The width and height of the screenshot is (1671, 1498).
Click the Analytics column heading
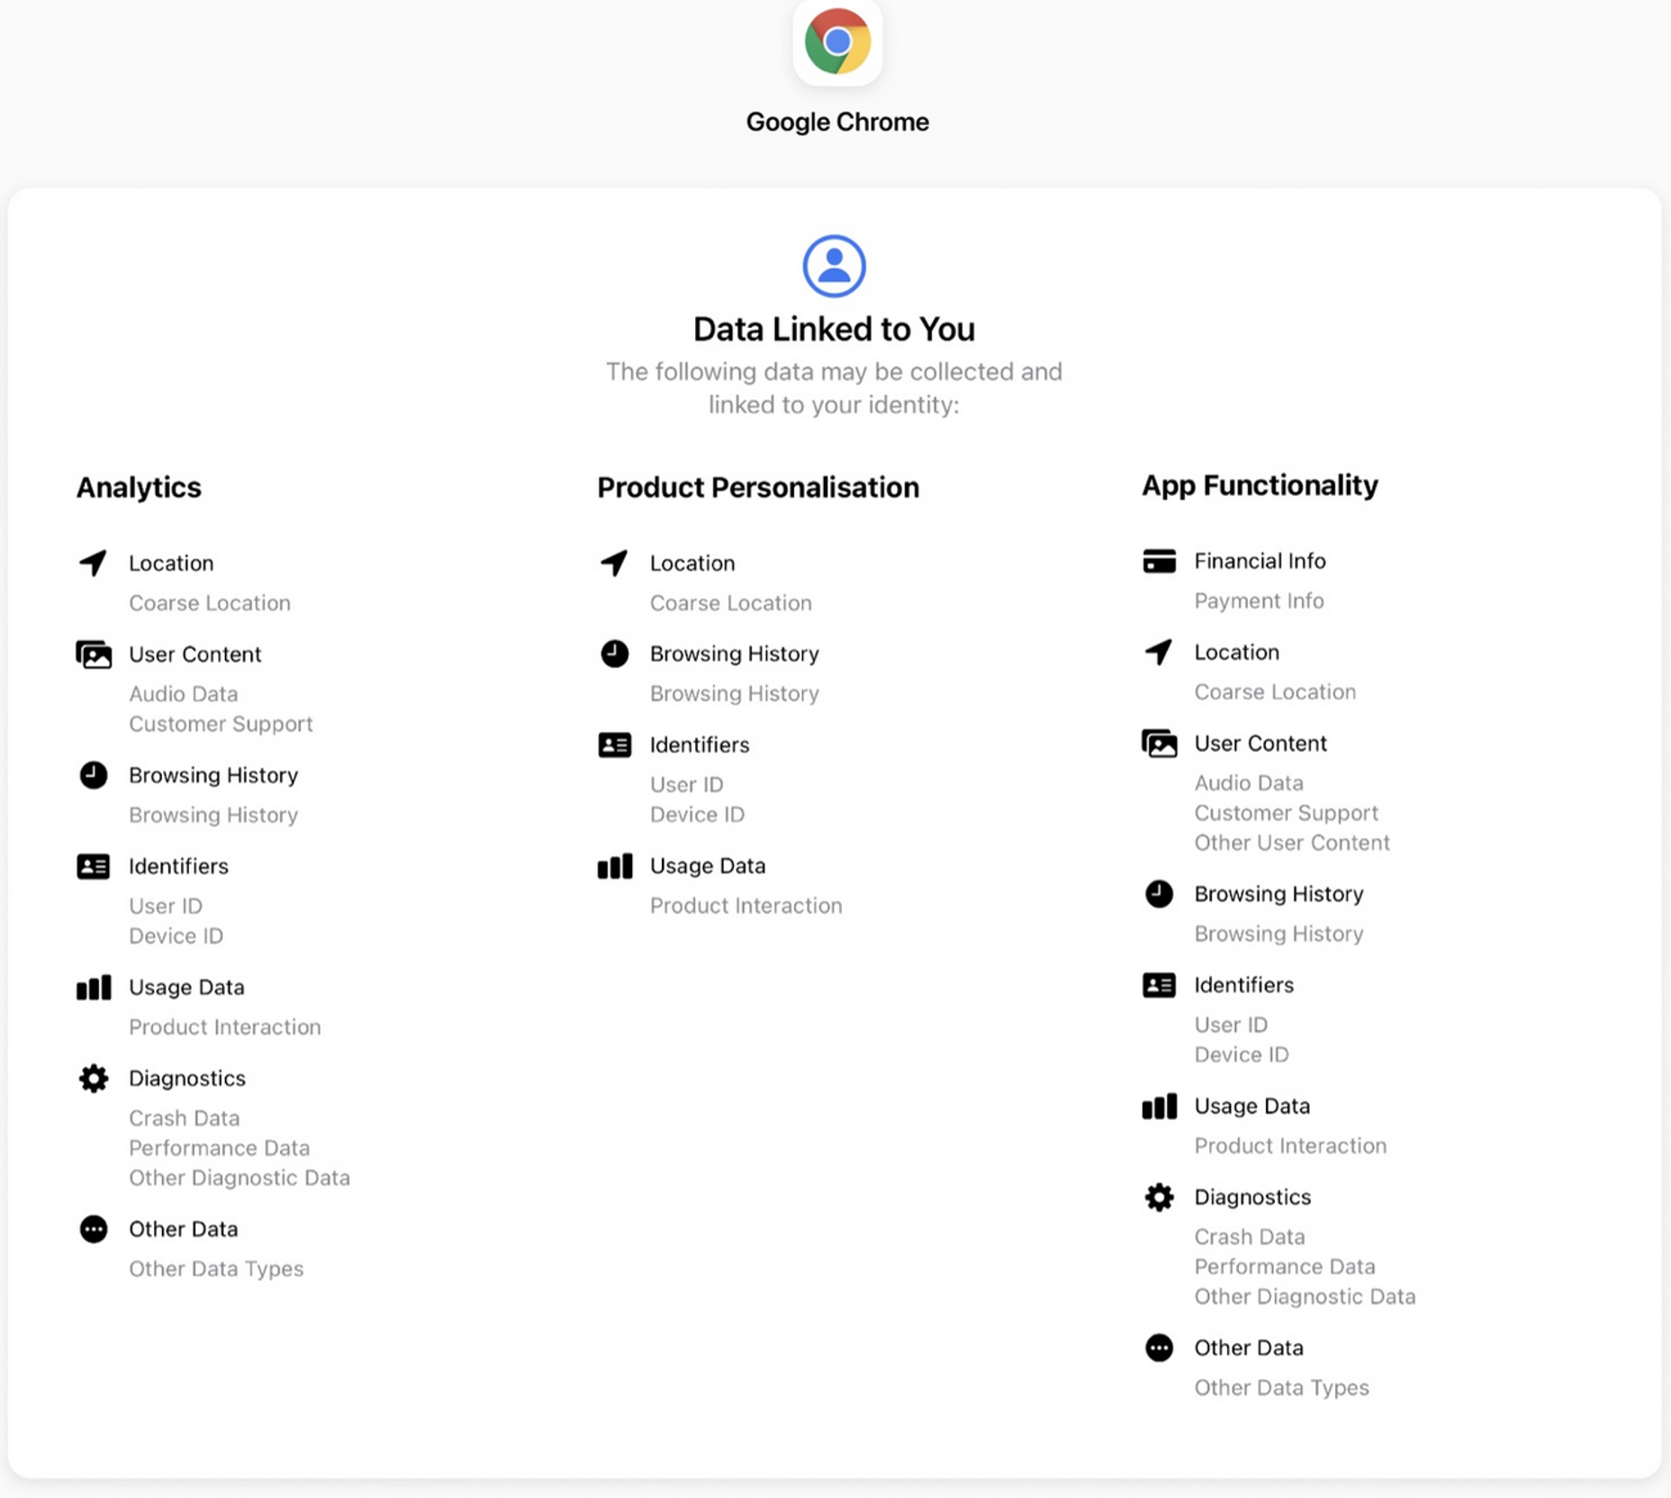tap(139, 487)
